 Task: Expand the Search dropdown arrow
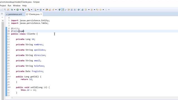tap(56, 10)
